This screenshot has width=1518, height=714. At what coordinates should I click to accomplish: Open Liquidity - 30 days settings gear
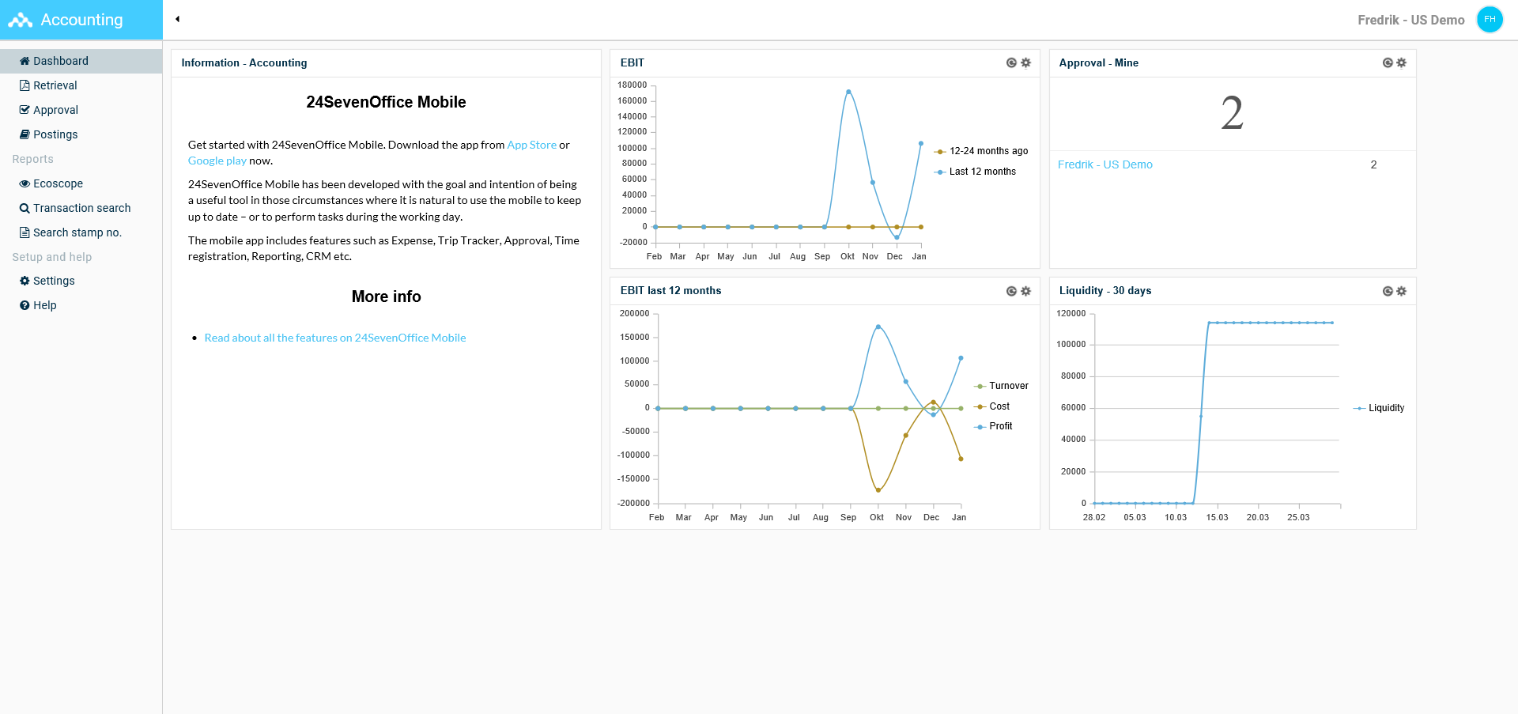pos(1401,291)
